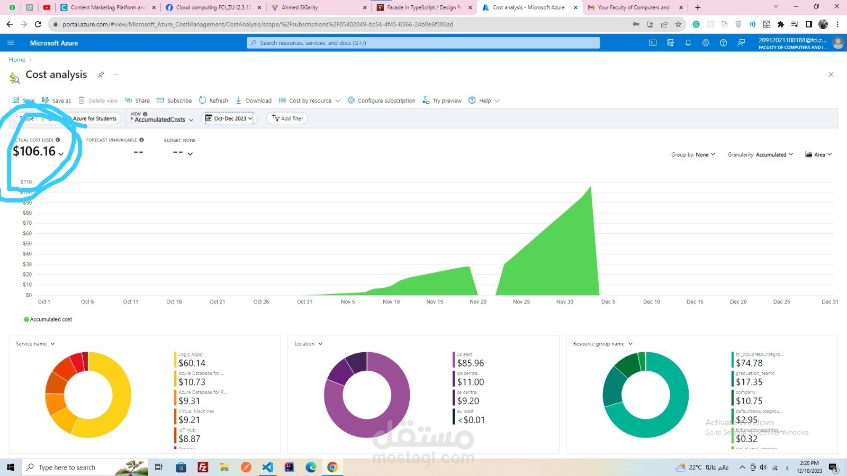Open the Location chart dropdown
The image size is (847, 476).
pyautogui.click(x=309, y=344)
